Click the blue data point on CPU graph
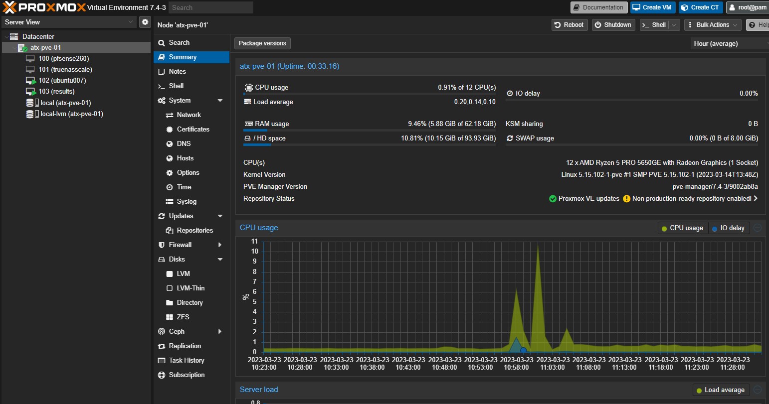This screenshot has height=404, width=769. (523, 351)
